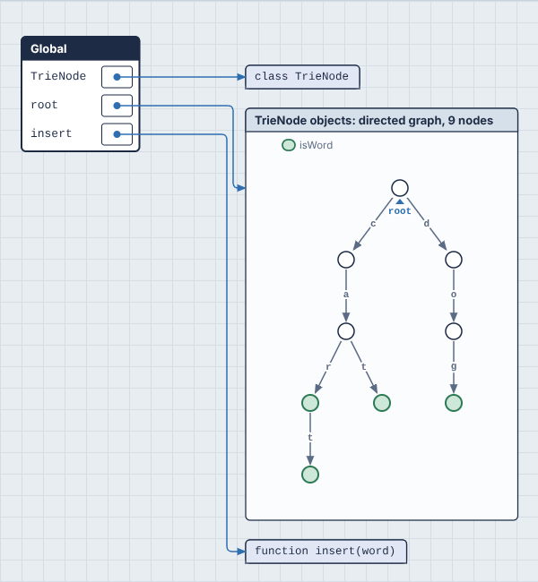Select the root trie node circle
538x582 pixels.
tap(400, 188)
